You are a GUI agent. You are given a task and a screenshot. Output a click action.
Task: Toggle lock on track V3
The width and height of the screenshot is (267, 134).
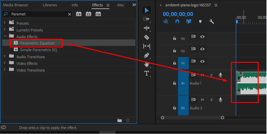(175, 38)
